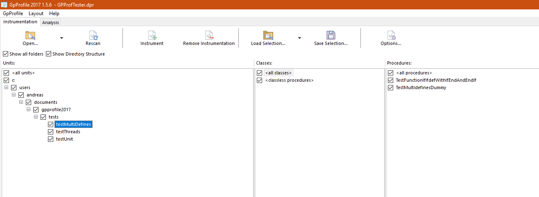This screenshot has width=539, height=197.
Task: Select the <classless procedures> entry
Action: (289, 80)
